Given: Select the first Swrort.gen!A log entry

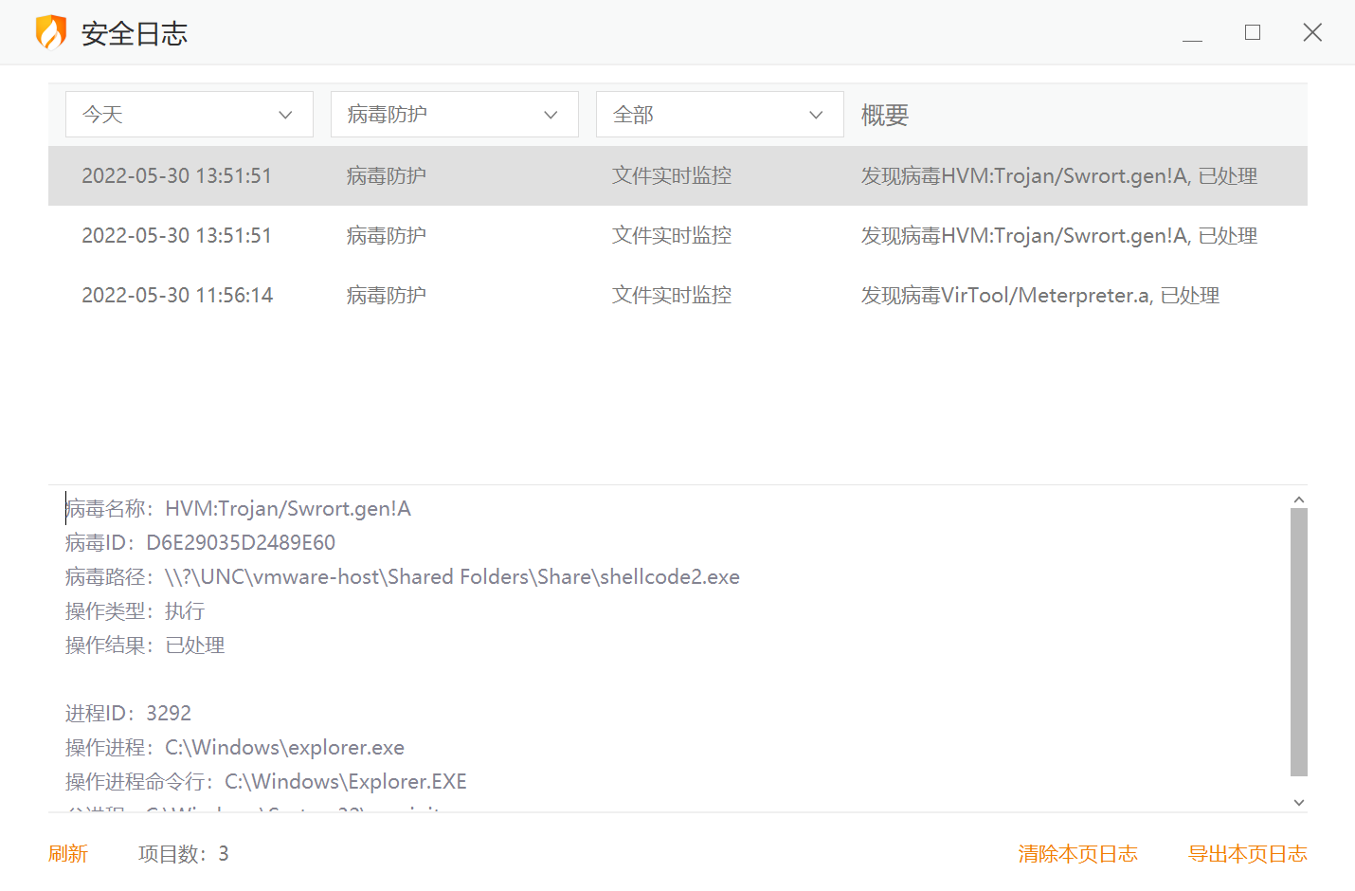Looking at the screenshot, I should [677, 176].
